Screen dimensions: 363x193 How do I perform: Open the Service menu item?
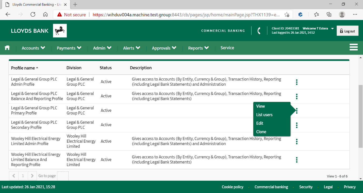click(227, 48)
